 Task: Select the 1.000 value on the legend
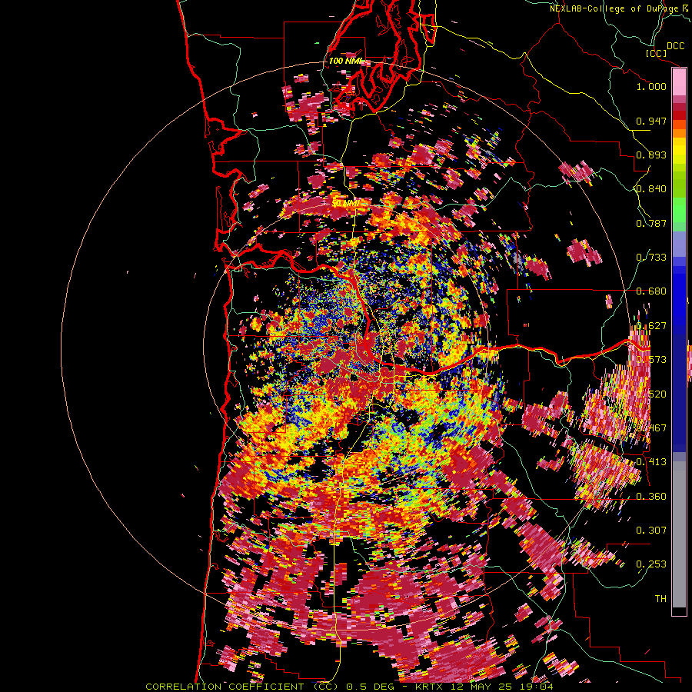pos(651,86)
